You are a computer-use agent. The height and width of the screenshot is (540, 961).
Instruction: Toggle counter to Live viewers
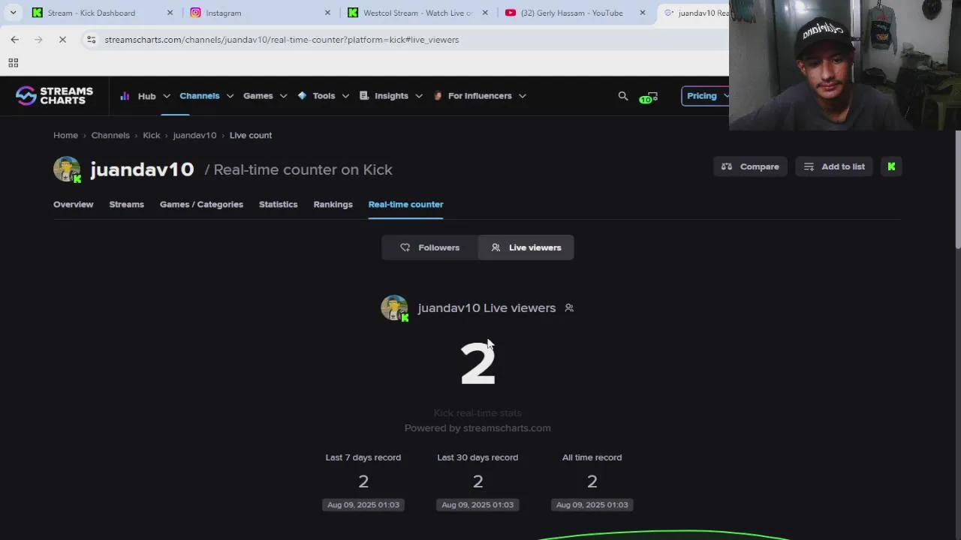(526, 247)
